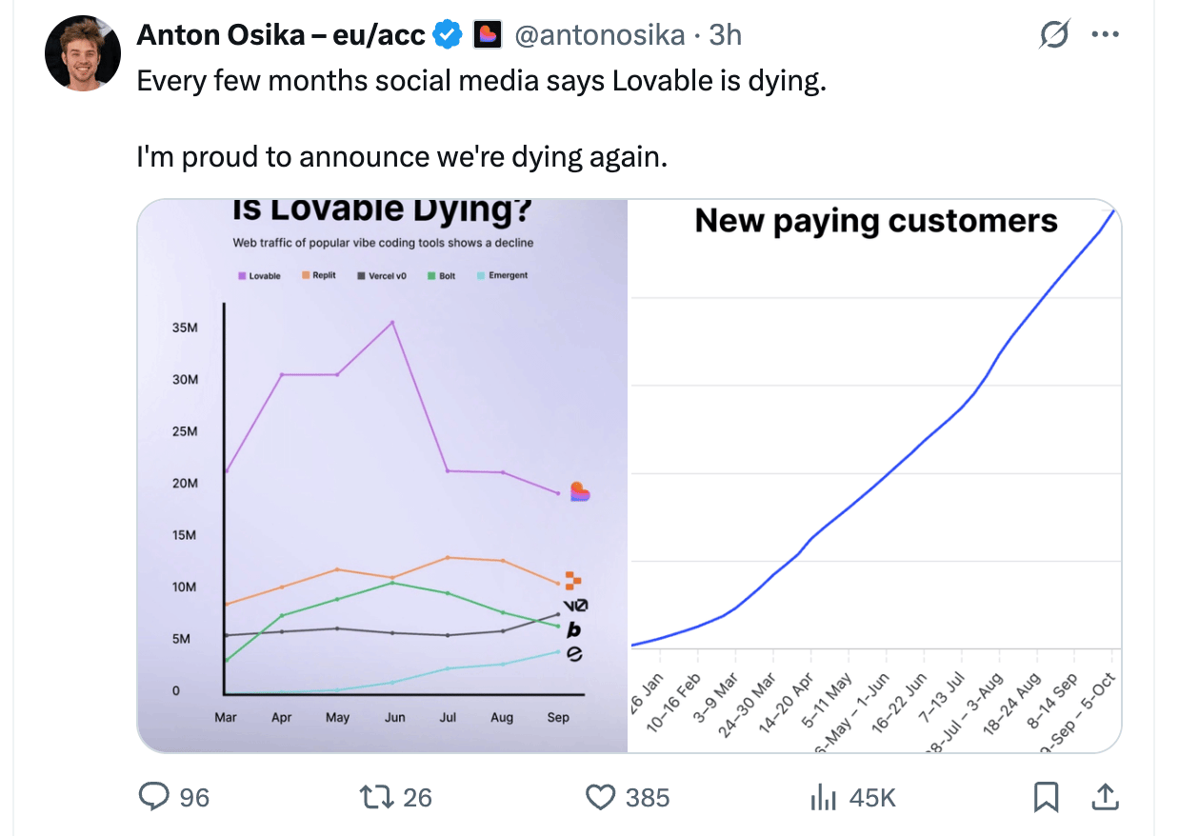Click the orange Replit legend swatch
The image size is (1179, 836).
(306, 275)
